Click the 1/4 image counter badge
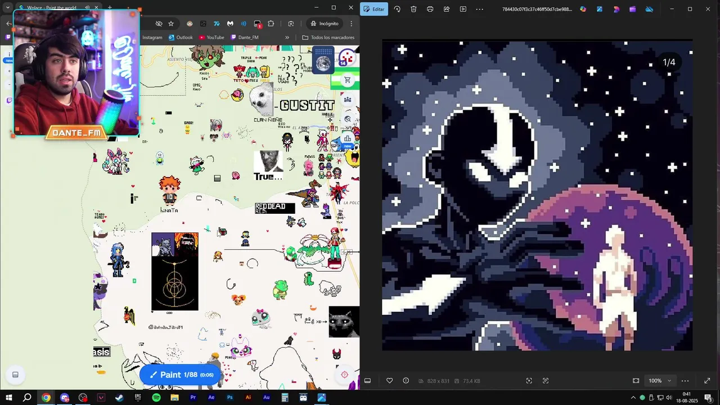Viewport: 720px width, 405px height. (x=669, y=62)
